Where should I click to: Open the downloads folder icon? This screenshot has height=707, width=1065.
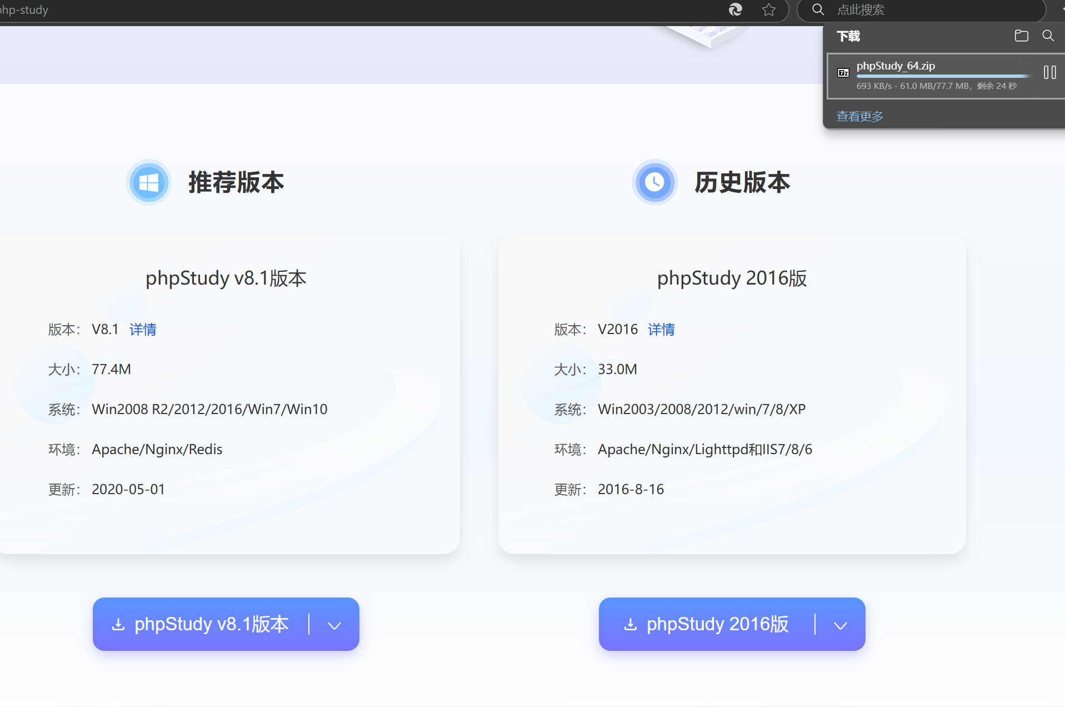point(1021,36)
